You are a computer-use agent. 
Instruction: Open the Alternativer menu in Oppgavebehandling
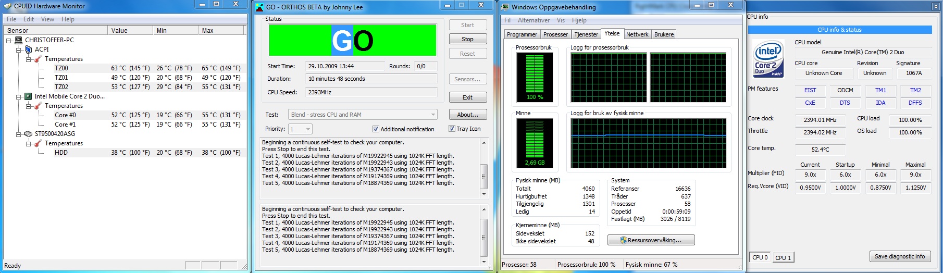click(533, 20)
